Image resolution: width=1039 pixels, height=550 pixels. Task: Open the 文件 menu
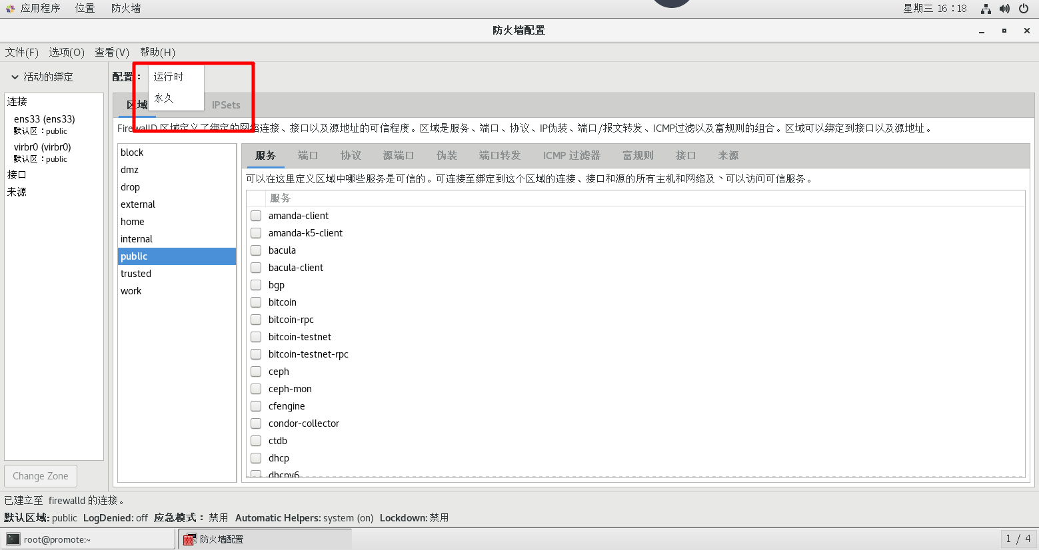(x=21, y=52)
